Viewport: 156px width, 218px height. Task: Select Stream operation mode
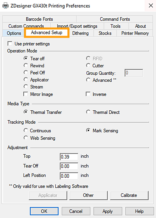tap(26, 86)
